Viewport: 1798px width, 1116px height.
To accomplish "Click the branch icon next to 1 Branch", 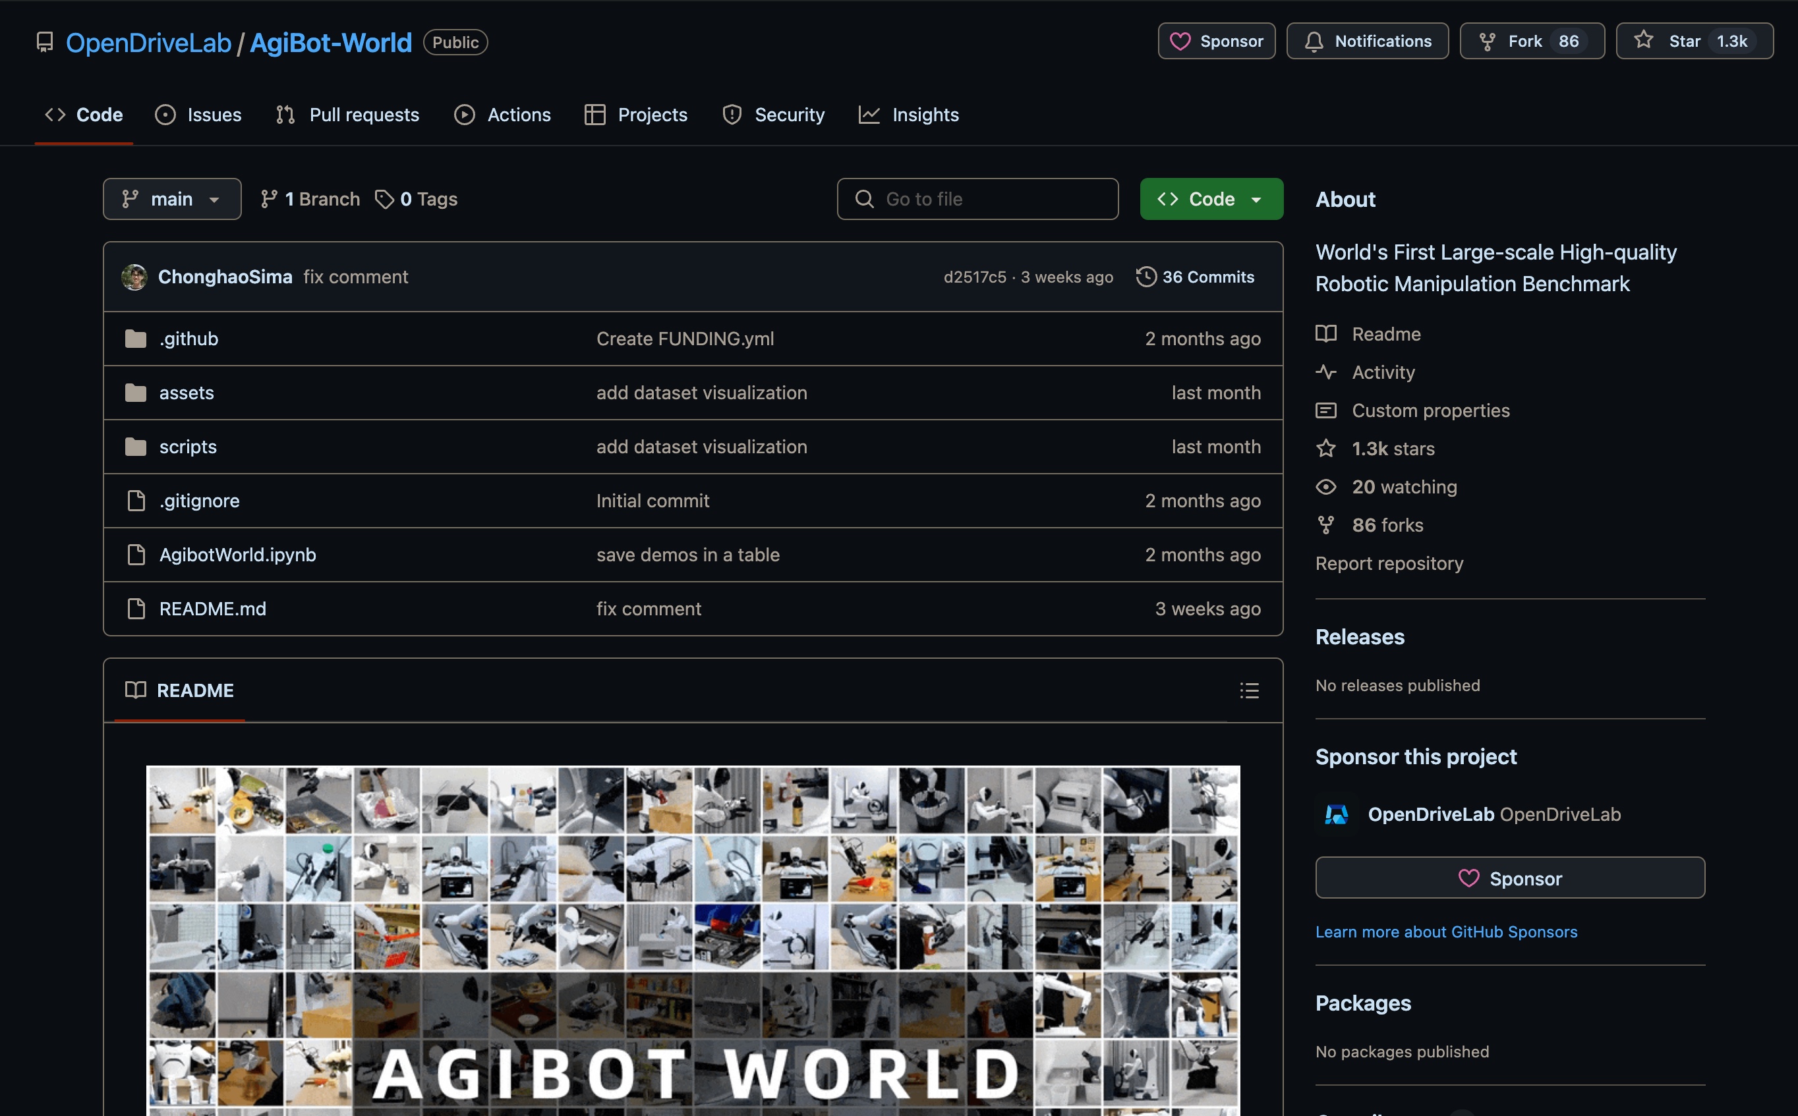I will point(269,199).
